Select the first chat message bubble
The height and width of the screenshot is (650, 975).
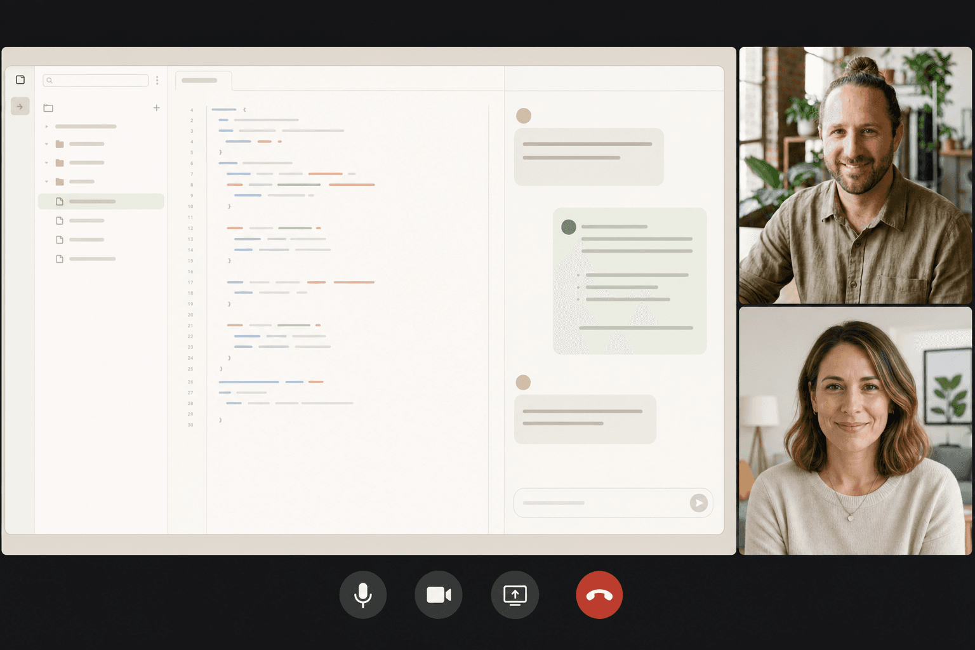point(589,157)
